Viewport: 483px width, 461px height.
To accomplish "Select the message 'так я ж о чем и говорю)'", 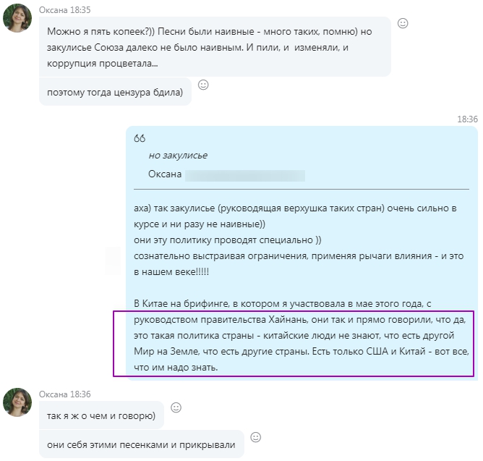I will (x=101, y=415).
